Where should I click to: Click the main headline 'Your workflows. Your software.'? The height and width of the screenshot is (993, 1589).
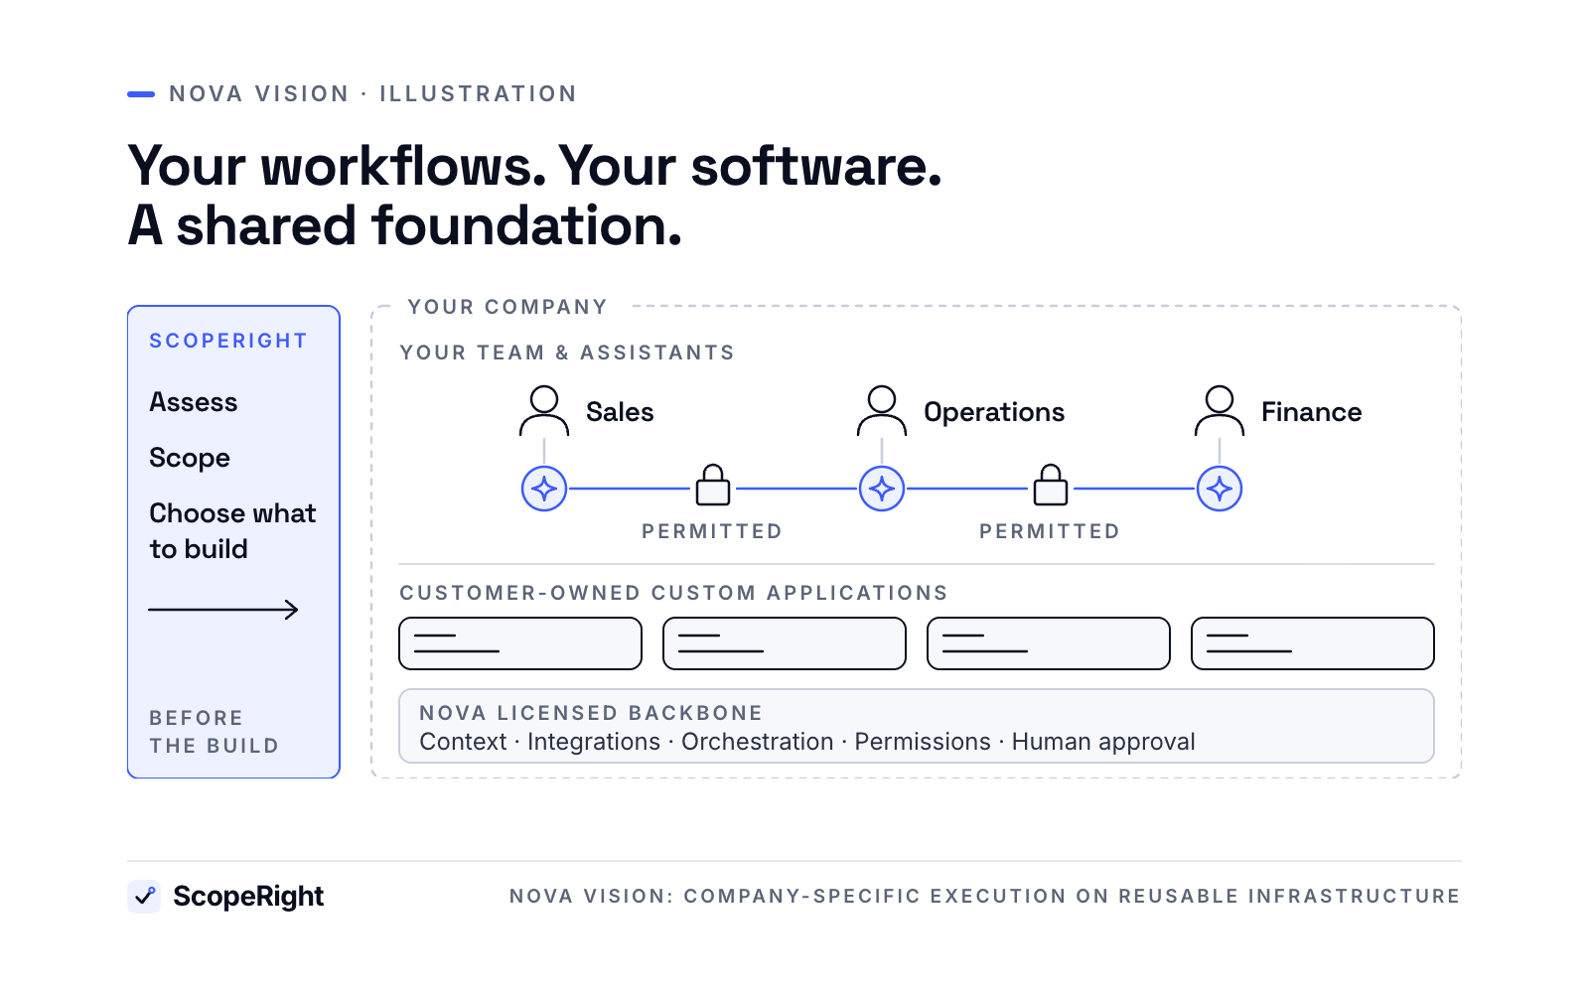pyautogui.click(x=534, y=166)
